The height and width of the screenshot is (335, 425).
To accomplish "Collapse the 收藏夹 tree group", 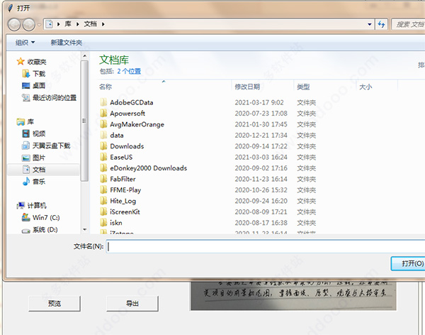I will pyautogui.click(x=10, y=62).
